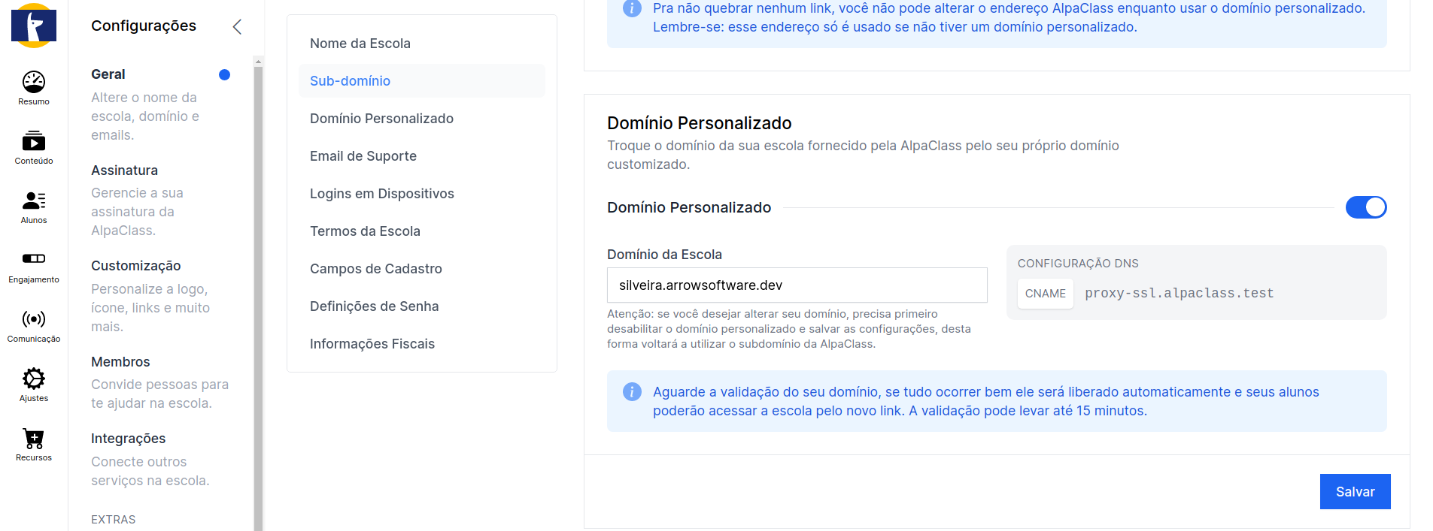Open the Engajamento section icon

[34, 259]
